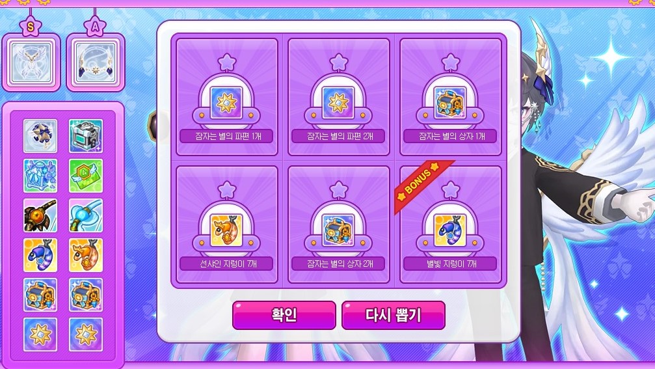Viewport: 655px width, 369px height.
Task: Select the right-side star fragment list icon
Action: [86, 335]
